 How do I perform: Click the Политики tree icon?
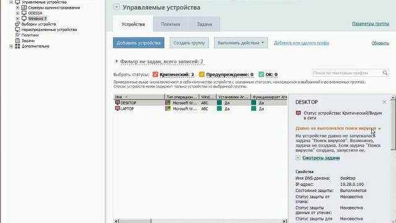point(17,35)
